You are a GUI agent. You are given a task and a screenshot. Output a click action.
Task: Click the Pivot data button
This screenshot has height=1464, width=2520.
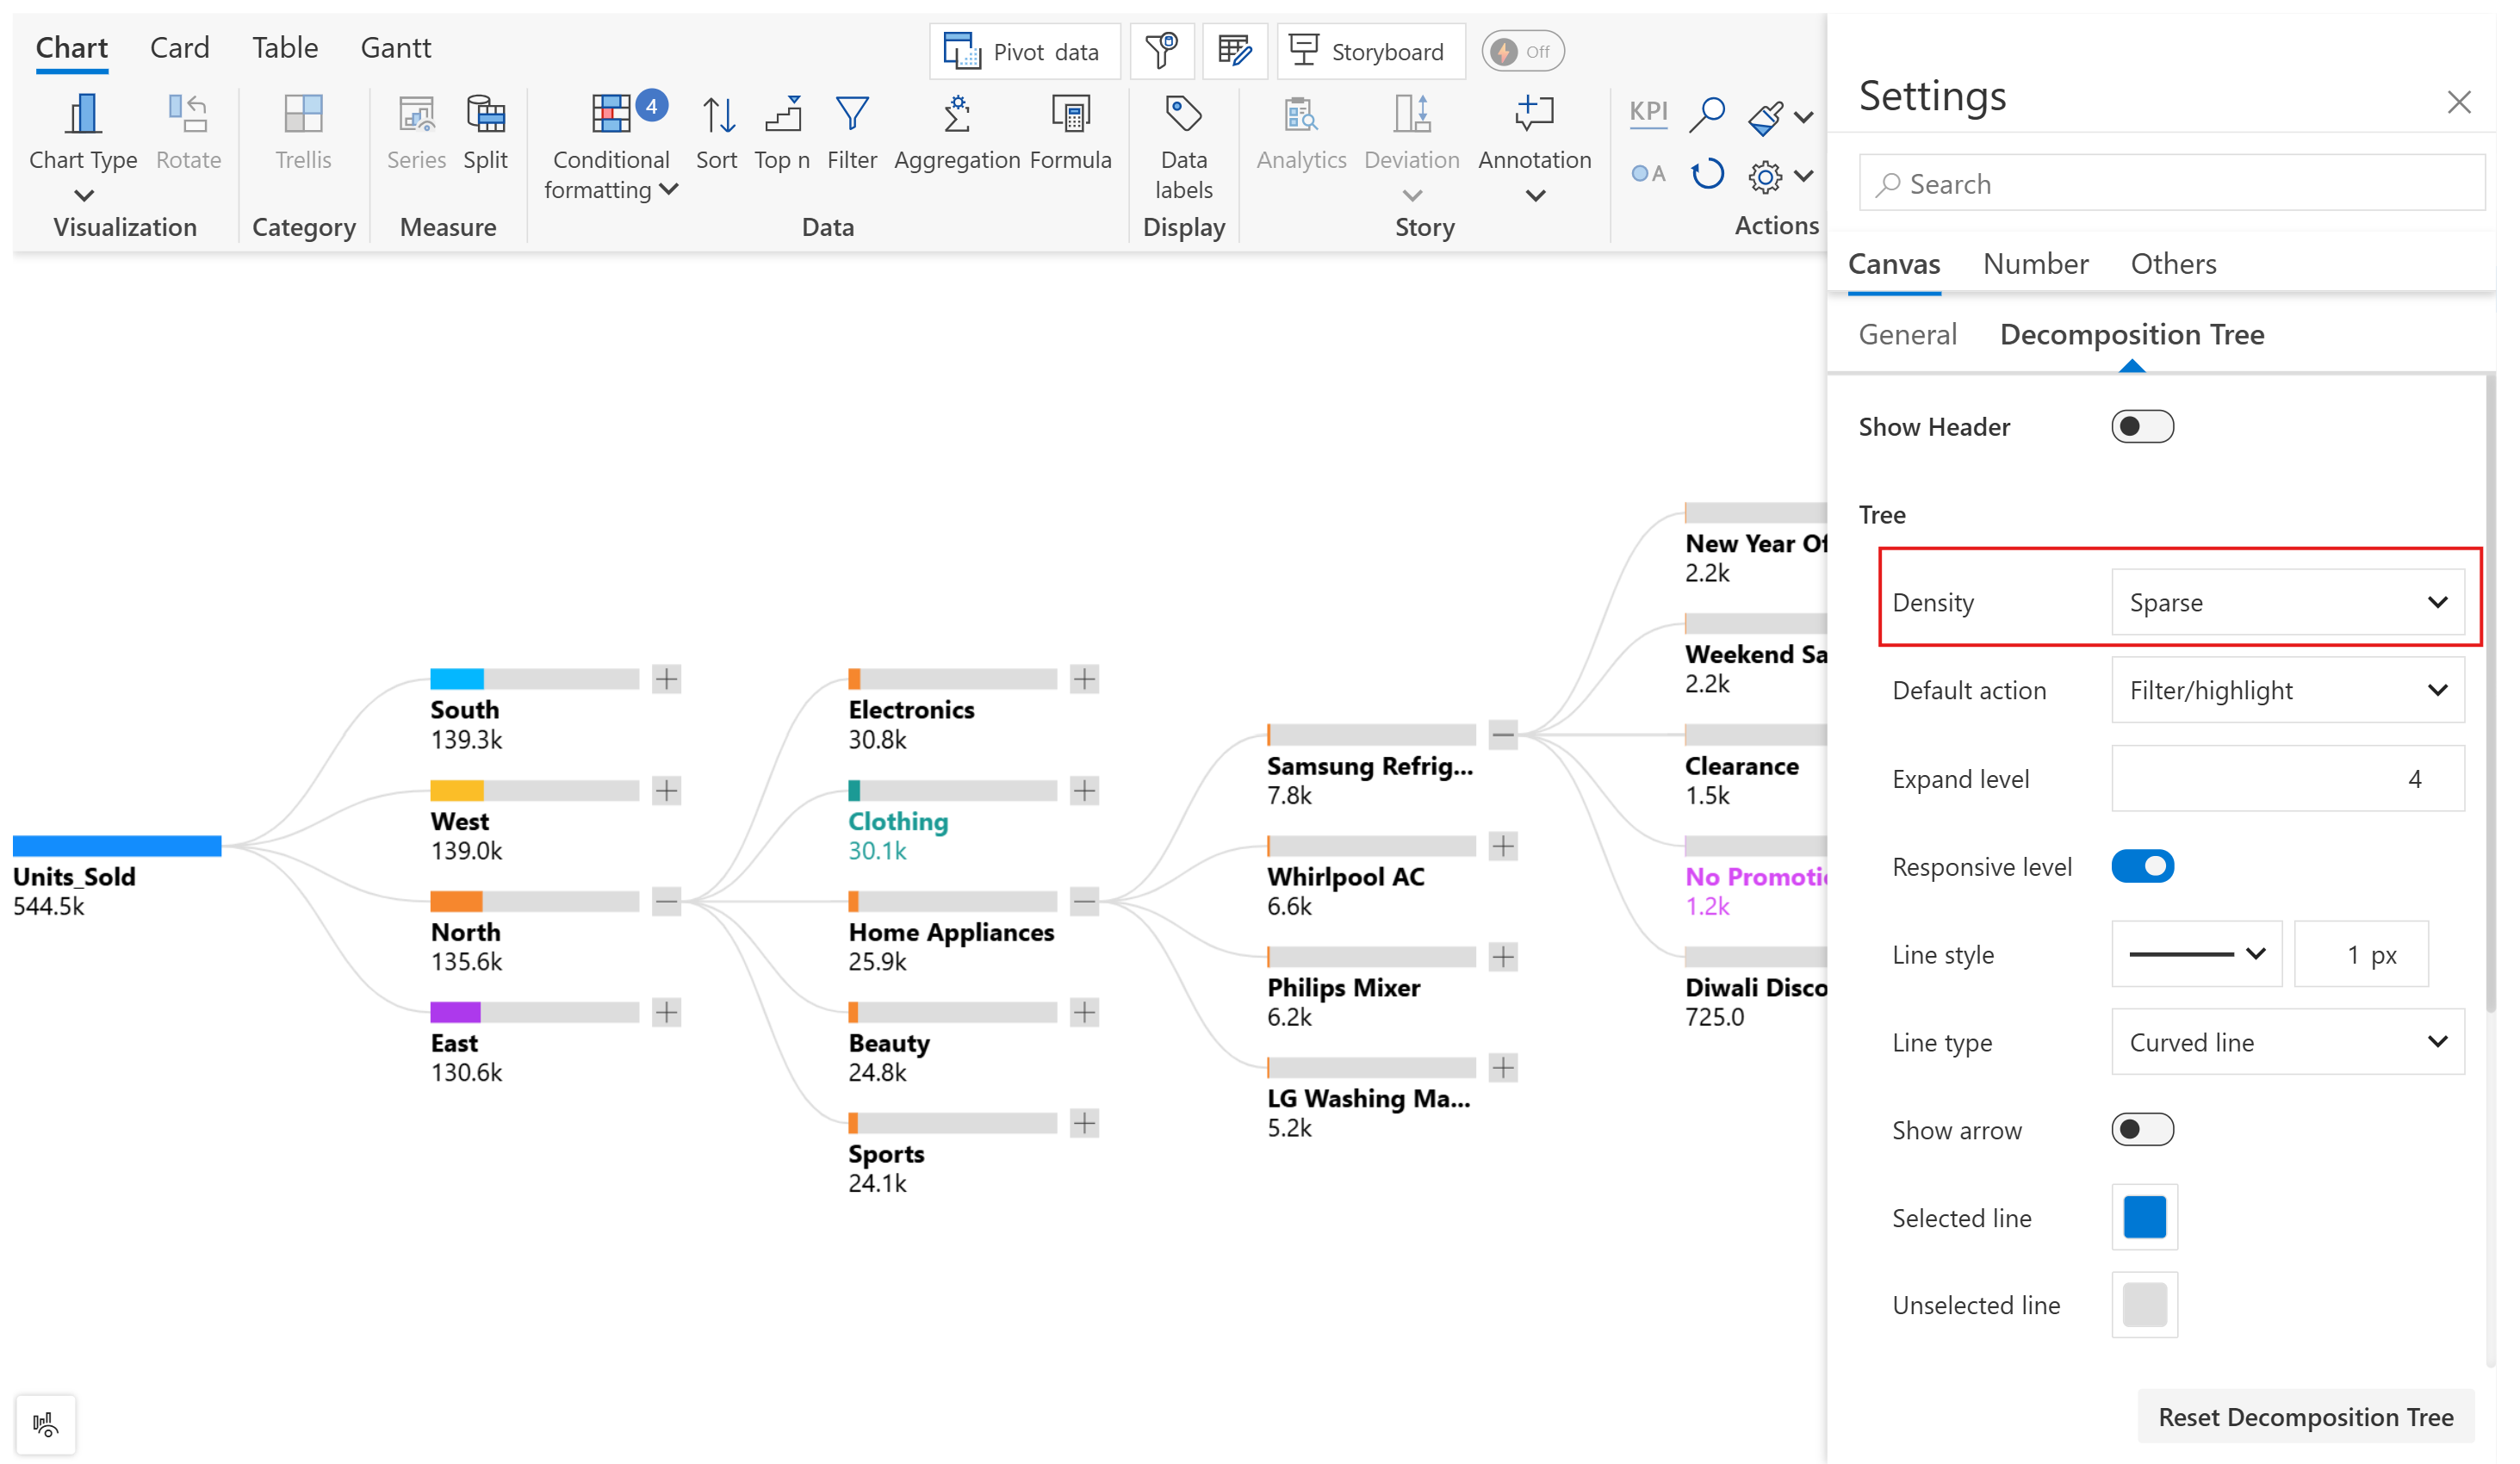[x=1024, y=52]
